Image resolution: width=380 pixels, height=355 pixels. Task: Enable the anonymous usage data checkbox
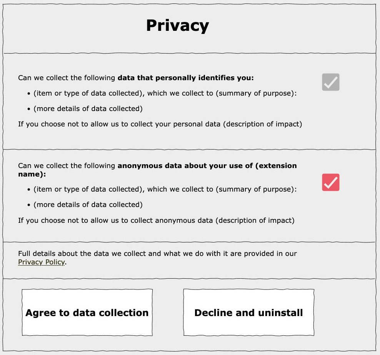pyautogui.click(x=330, y=182)
